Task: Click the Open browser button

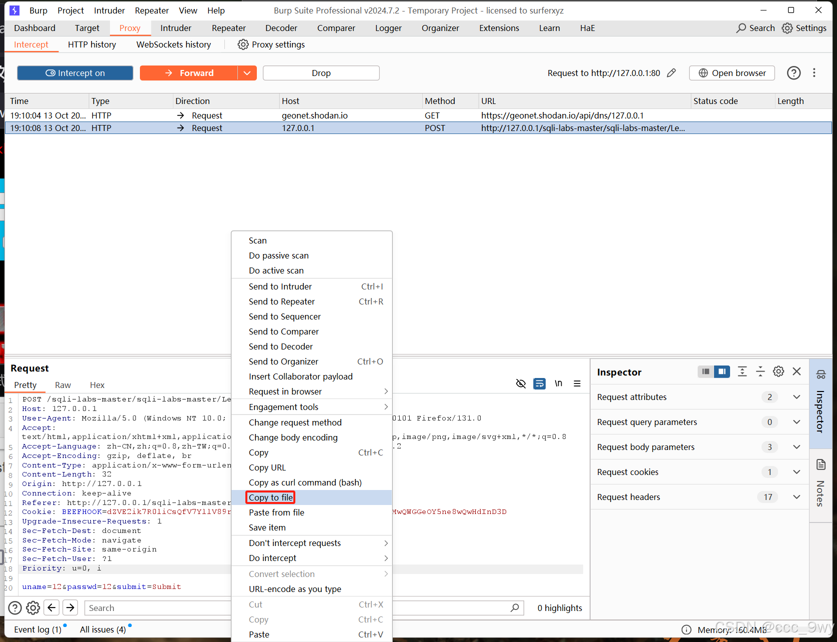Action: tap(732, 72)
